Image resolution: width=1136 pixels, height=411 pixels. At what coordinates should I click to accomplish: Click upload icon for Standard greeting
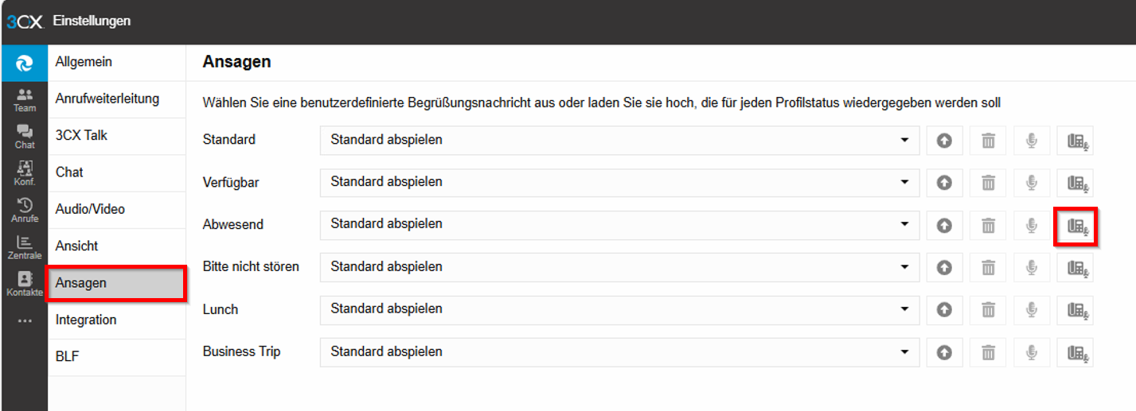click(944, 140)
